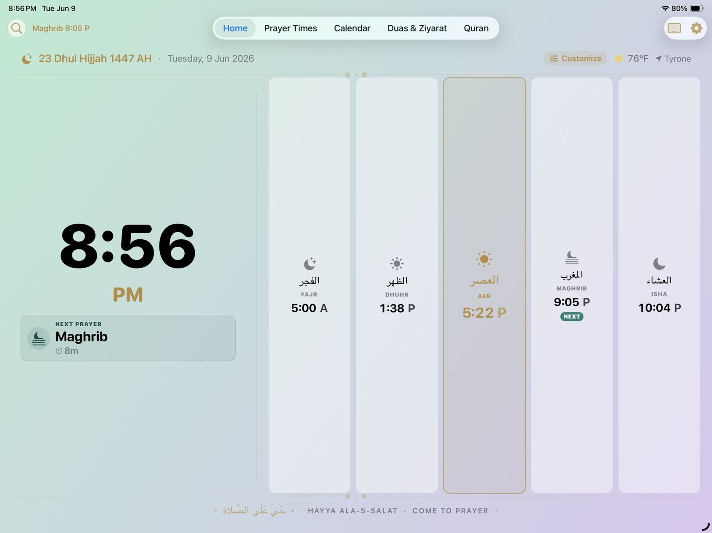The height and width of the screenshot is (533, 712).
Task: Tap the Maghrib time 9:05 P in the card
Action: 572,302
